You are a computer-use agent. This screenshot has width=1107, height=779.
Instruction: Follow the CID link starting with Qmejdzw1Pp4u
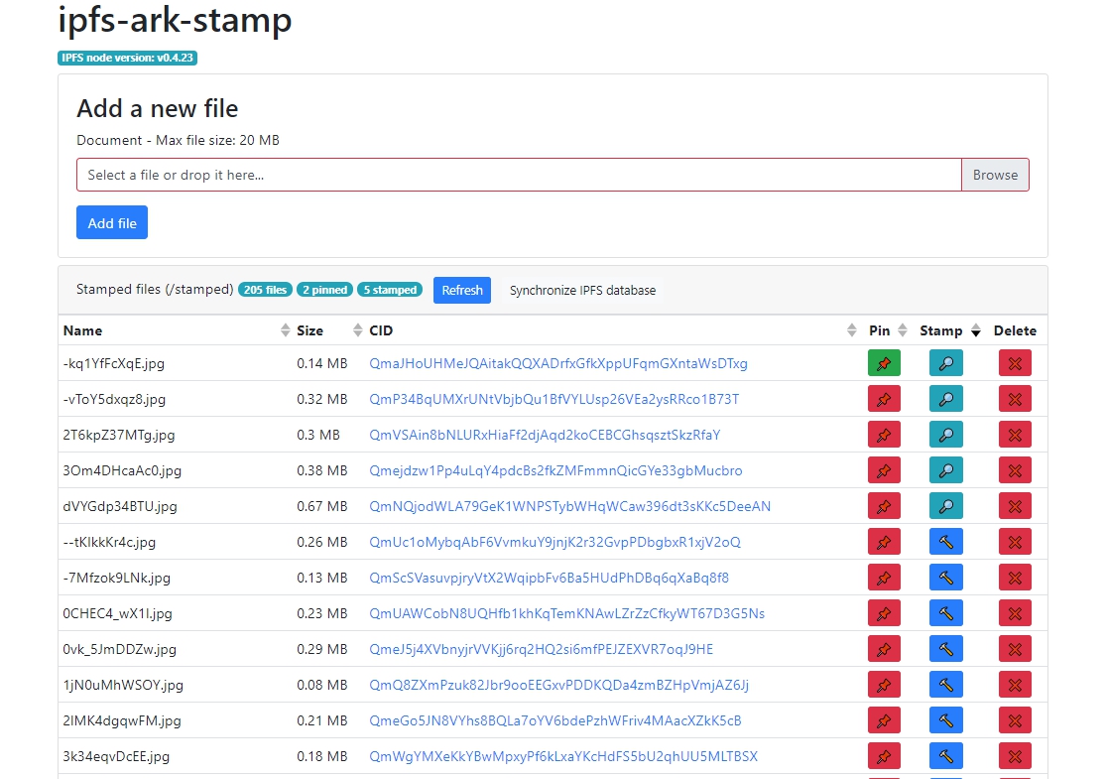[x=555, y=470]
